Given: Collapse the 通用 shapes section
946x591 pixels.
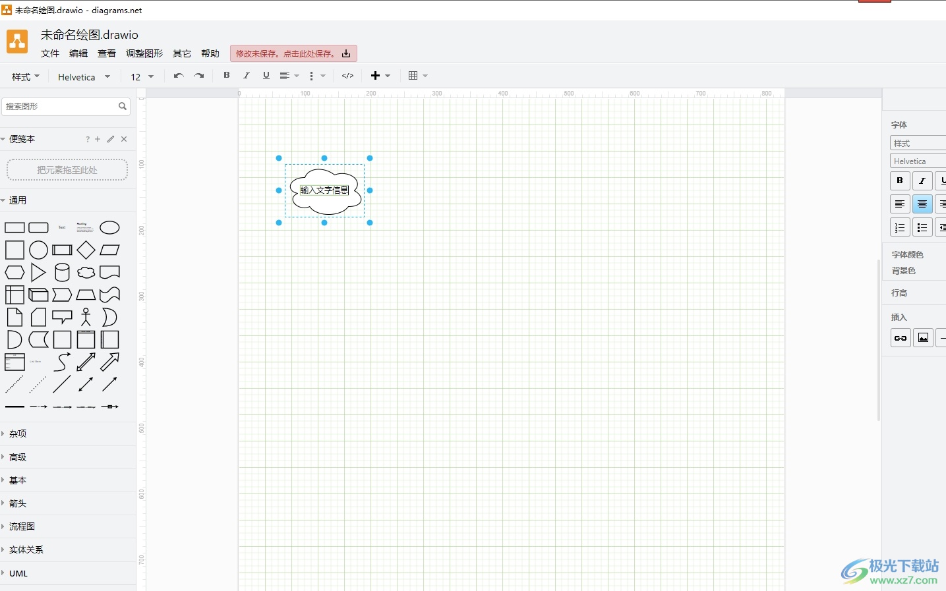Looking at the screenshot, I should click(x=18, y=200).
